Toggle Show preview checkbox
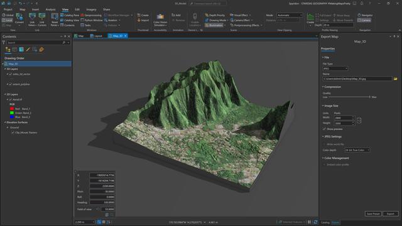This screenshot has width=402, height=226. coord(324,129)
